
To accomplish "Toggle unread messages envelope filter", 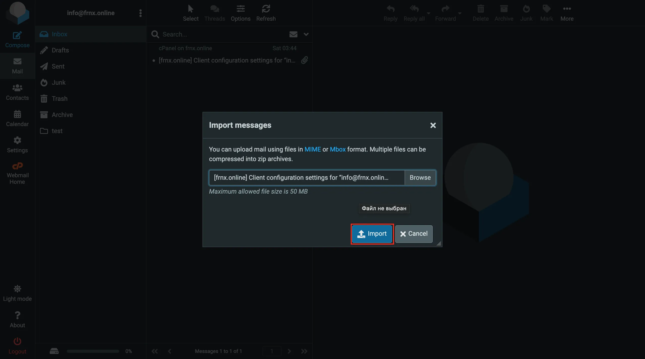I will 293,34.
